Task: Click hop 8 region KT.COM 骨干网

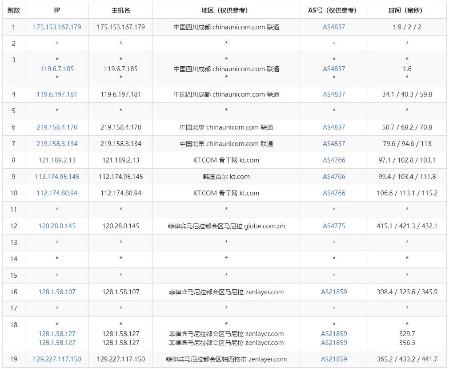Action: pos(226,160)
